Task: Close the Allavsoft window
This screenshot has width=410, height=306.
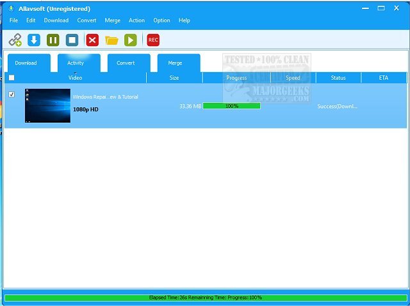Action: (x=397, y=8)
